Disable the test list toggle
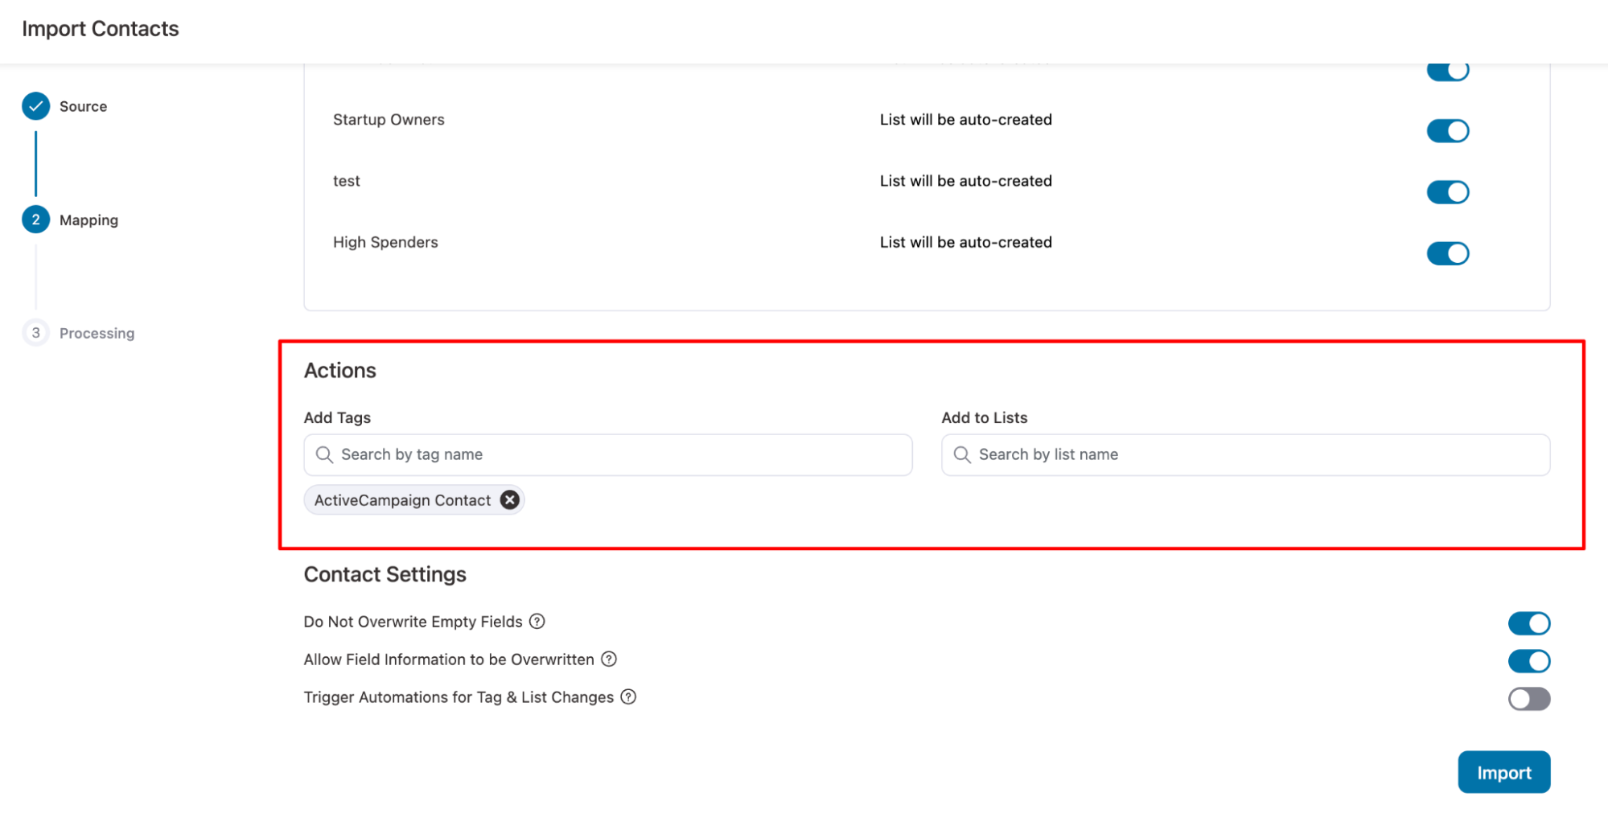This screenshot has height=834, width=1608. (x=1447, y=192)
